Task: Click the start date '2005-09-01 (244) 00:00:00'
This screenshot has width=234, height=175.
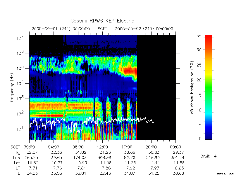Action: click(x=61, y=29)
